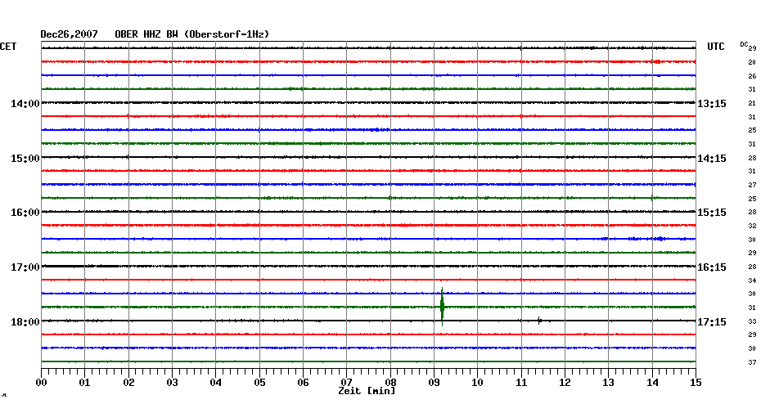Select minute tick label 09
The image size is (761, 404).
[x=434, y=383]
